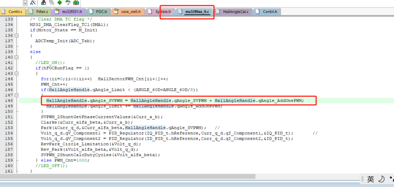Click line number 133 in gutter
The height and width of the screenshot is (187, 394).
[9, 19]
